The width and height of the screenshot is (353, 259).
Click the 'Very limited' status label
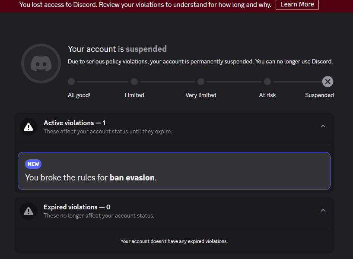201,95
